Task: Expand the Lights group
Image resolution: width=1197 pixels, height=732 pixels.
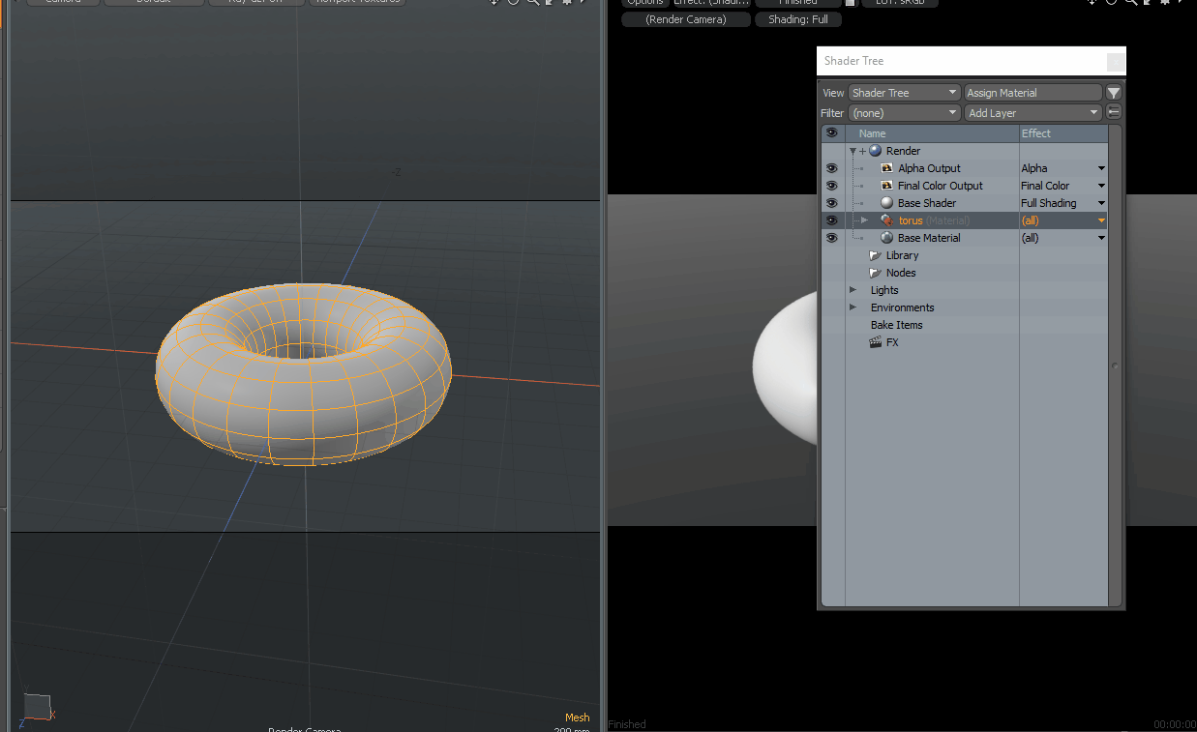Action: pos(853,290)
